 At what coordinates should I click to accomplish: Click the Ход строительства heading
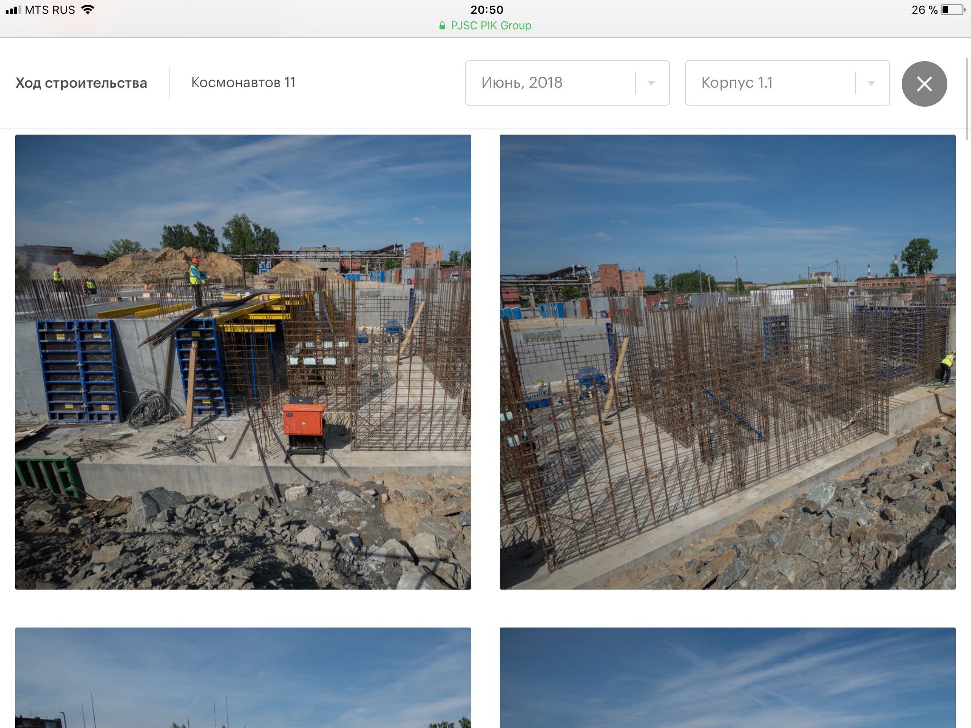click(81, 83)
